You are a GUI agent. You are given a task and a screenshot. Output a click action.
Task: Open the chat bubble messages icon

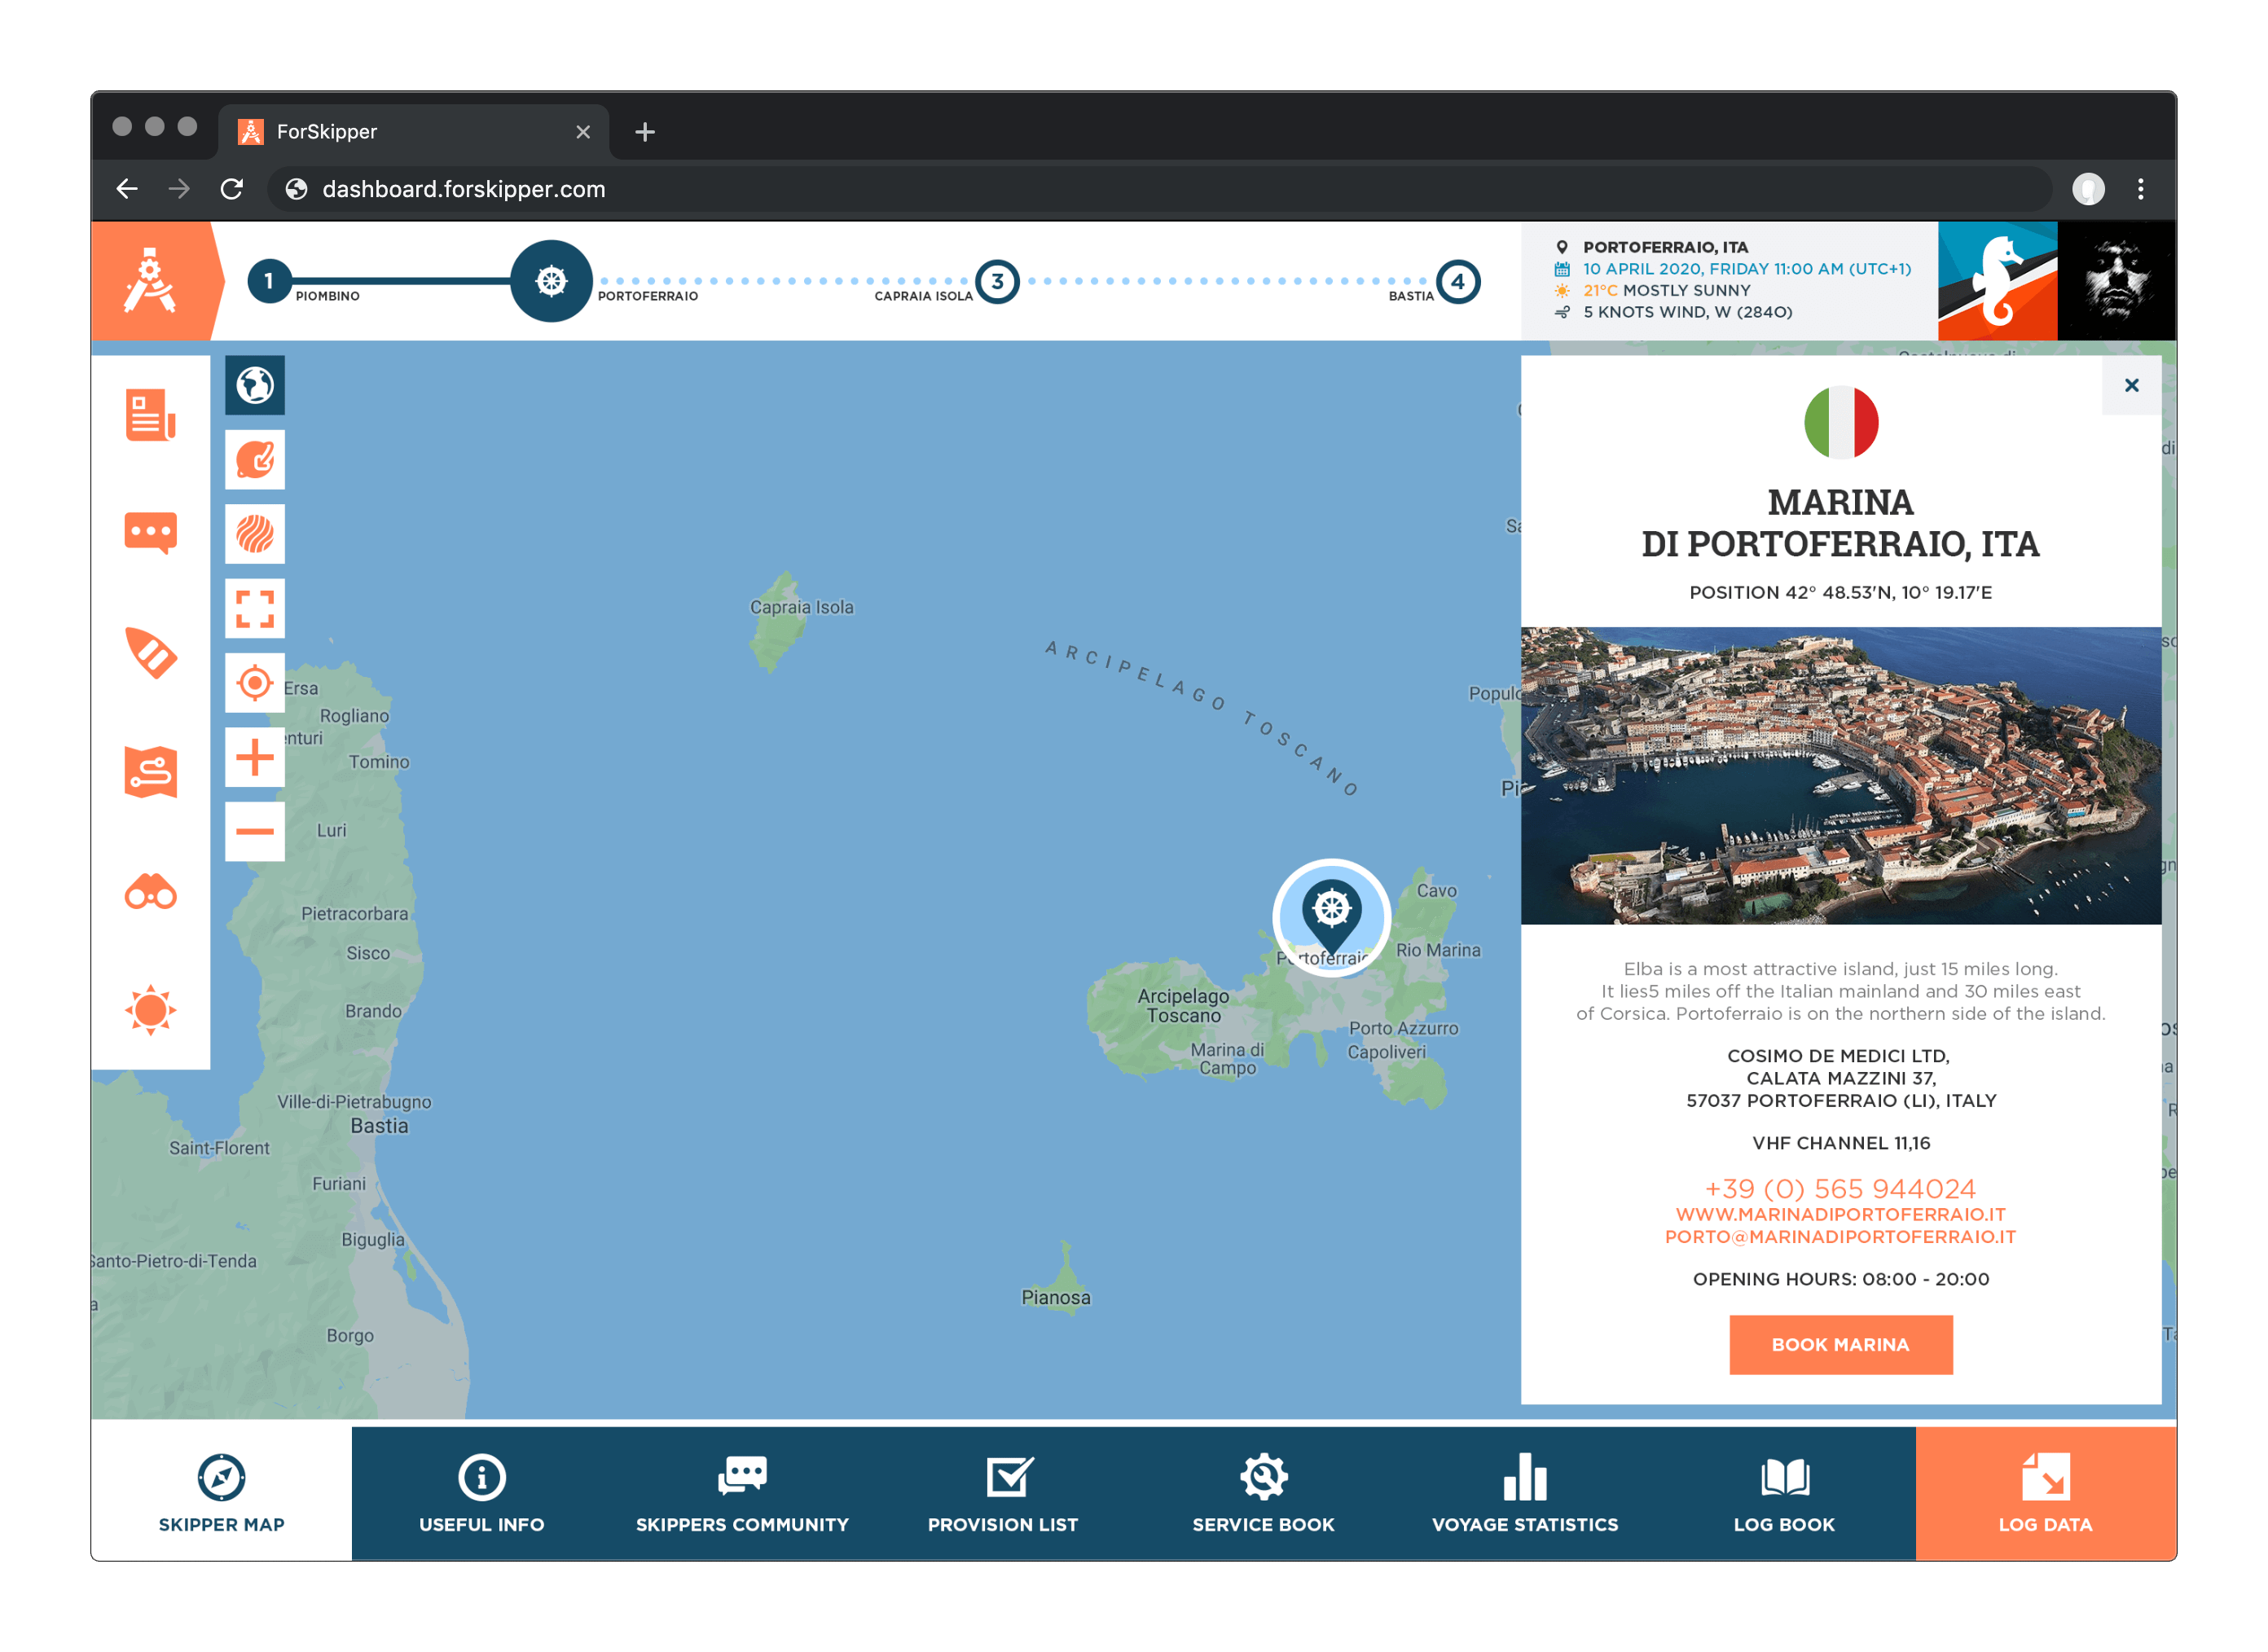pyautogui.click(x=150, y=533)
